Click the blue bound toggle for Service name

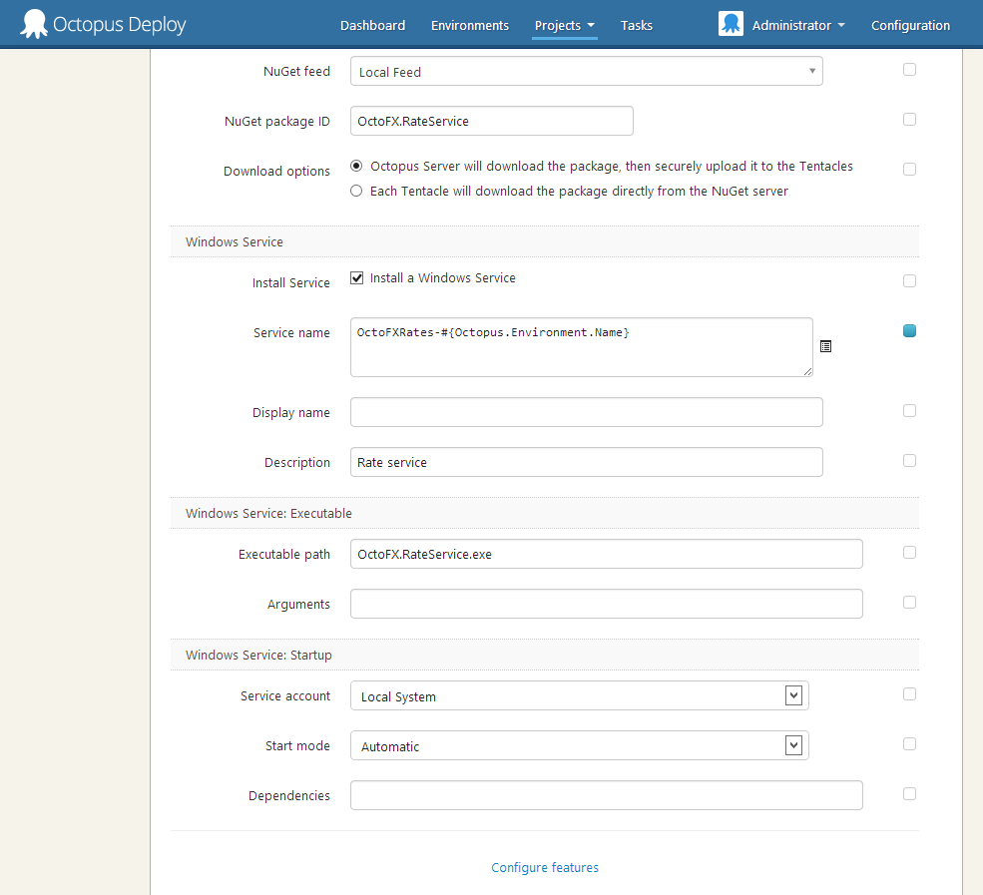coord(909,331)
